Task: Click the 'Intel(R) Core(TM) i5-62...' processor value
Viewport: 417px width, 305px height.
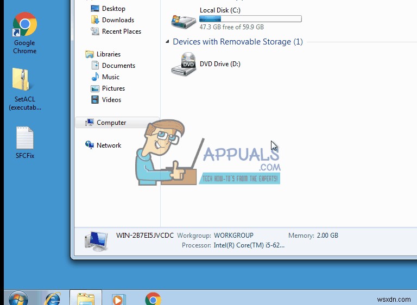Action: point(249,245)
